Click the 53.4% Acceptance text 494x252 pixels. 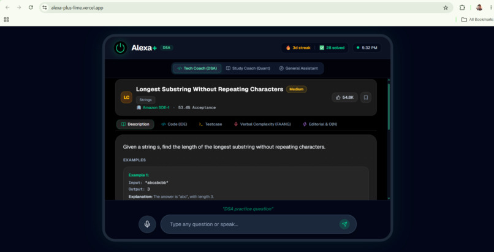pyautogui.click(x=197, y=108)
